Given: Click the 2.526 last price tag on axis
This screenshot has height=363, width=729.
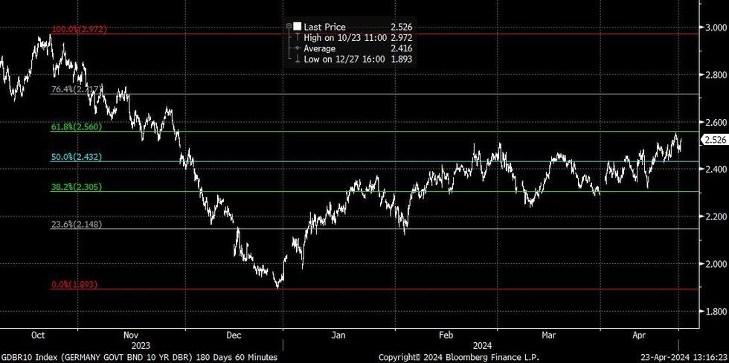Looking at the screenshot, I should pyautogui.click(x=716, y=139).
